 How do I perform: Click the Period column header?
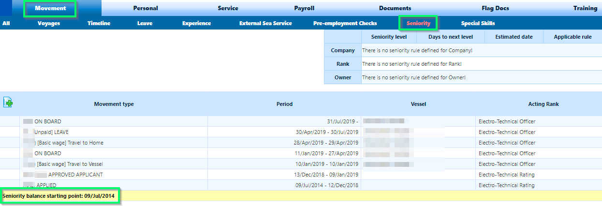pos(284,104)
